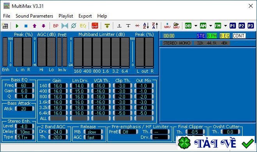Toggle the yellow EQ icon

(x=83, y=26)
